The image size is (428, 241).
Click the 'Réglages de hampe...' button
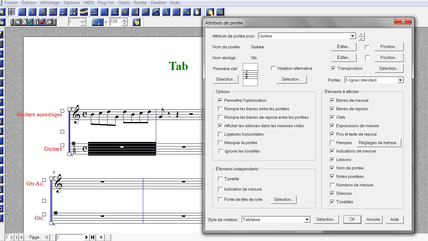(x=379, y=143)
